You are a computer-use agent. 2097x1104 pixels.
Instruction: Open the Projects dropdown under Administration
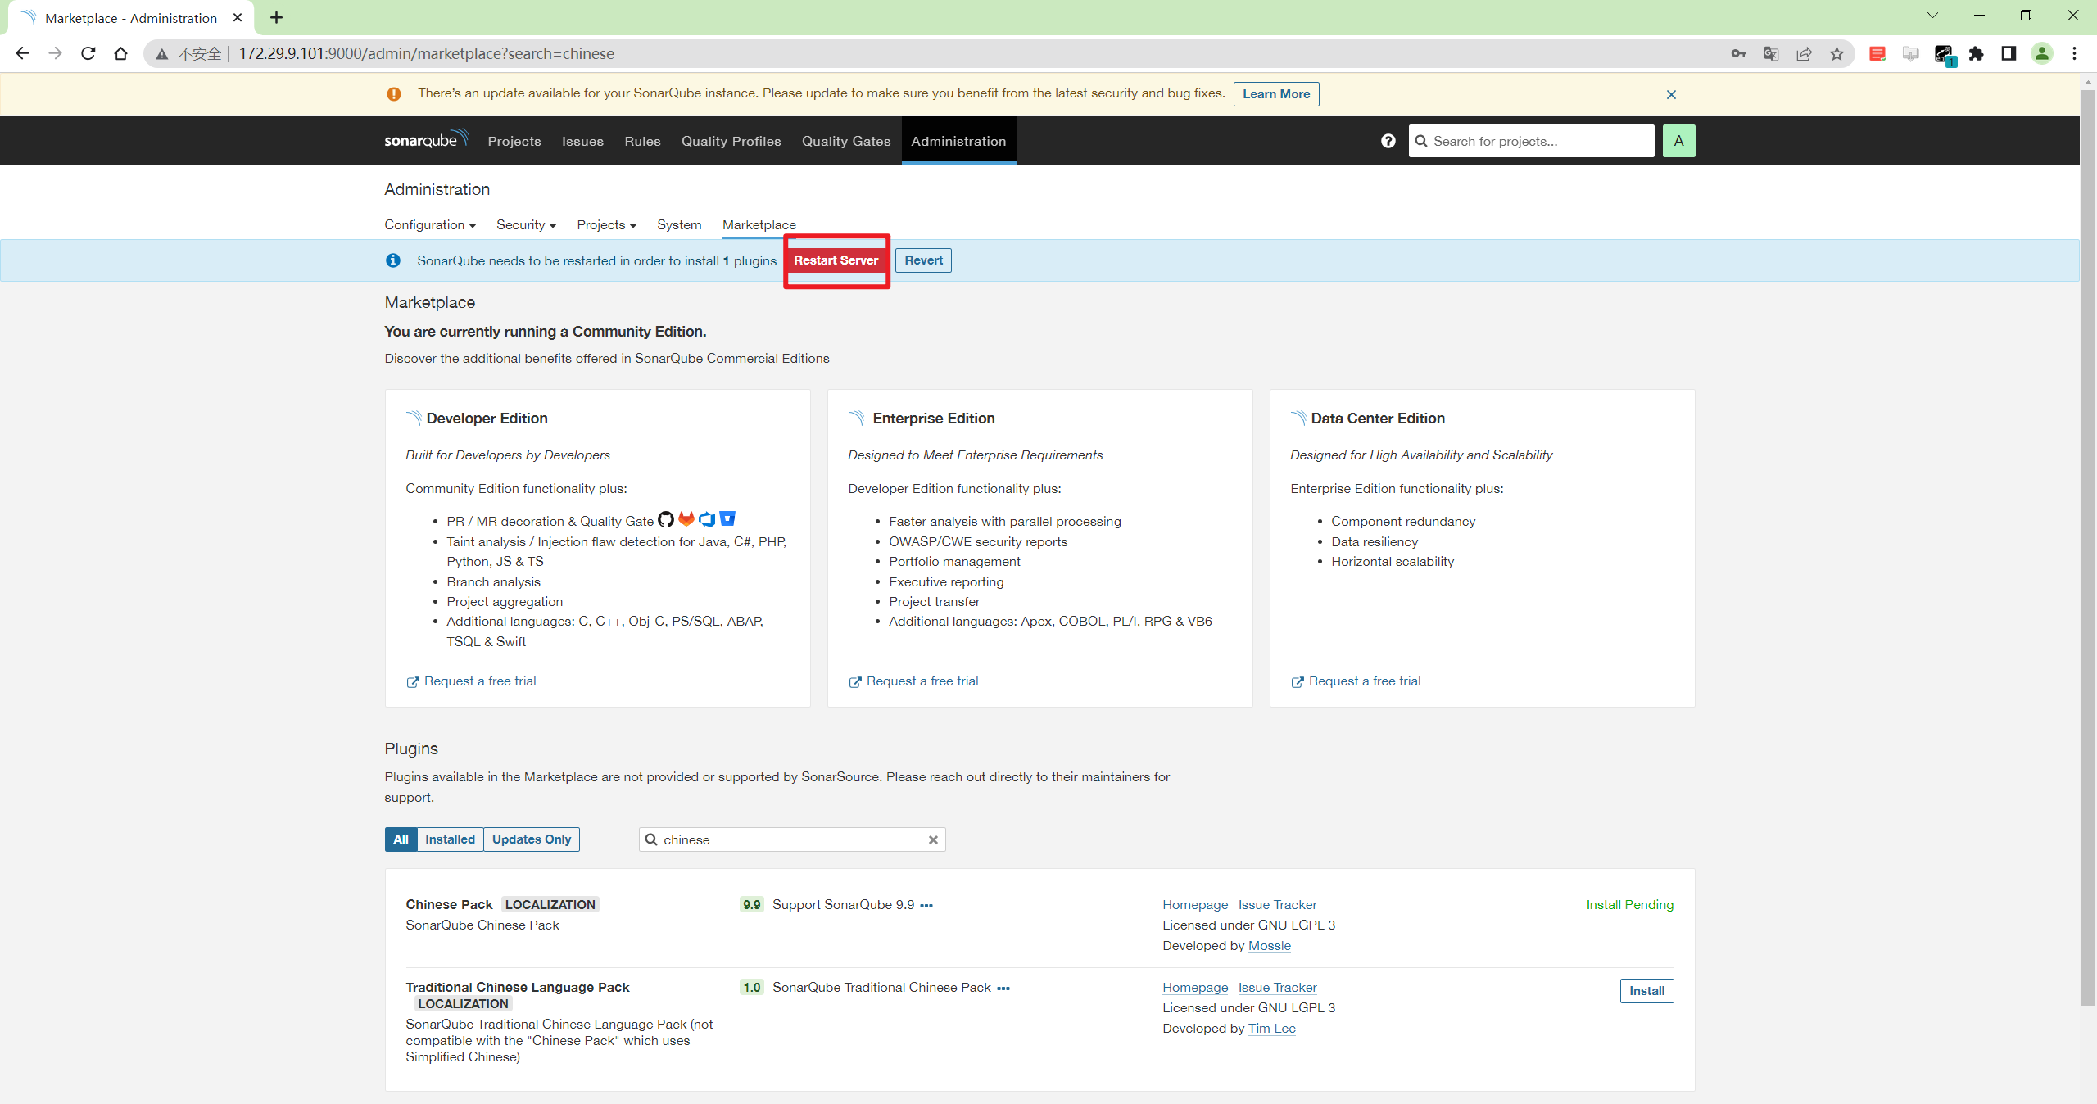pyautogui.click(x=605, y=224)
